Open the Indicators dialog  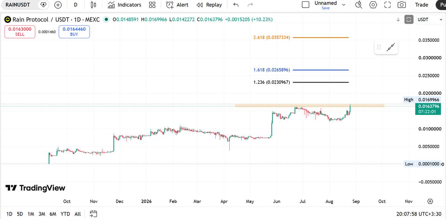[125, 5]
